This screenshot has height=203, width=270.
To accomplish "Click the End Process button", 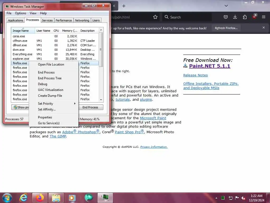I will coord(90,107).
